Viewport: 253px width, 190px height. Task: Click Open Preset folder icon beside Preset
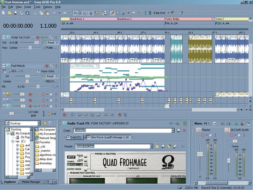click(x=157, y=146)
